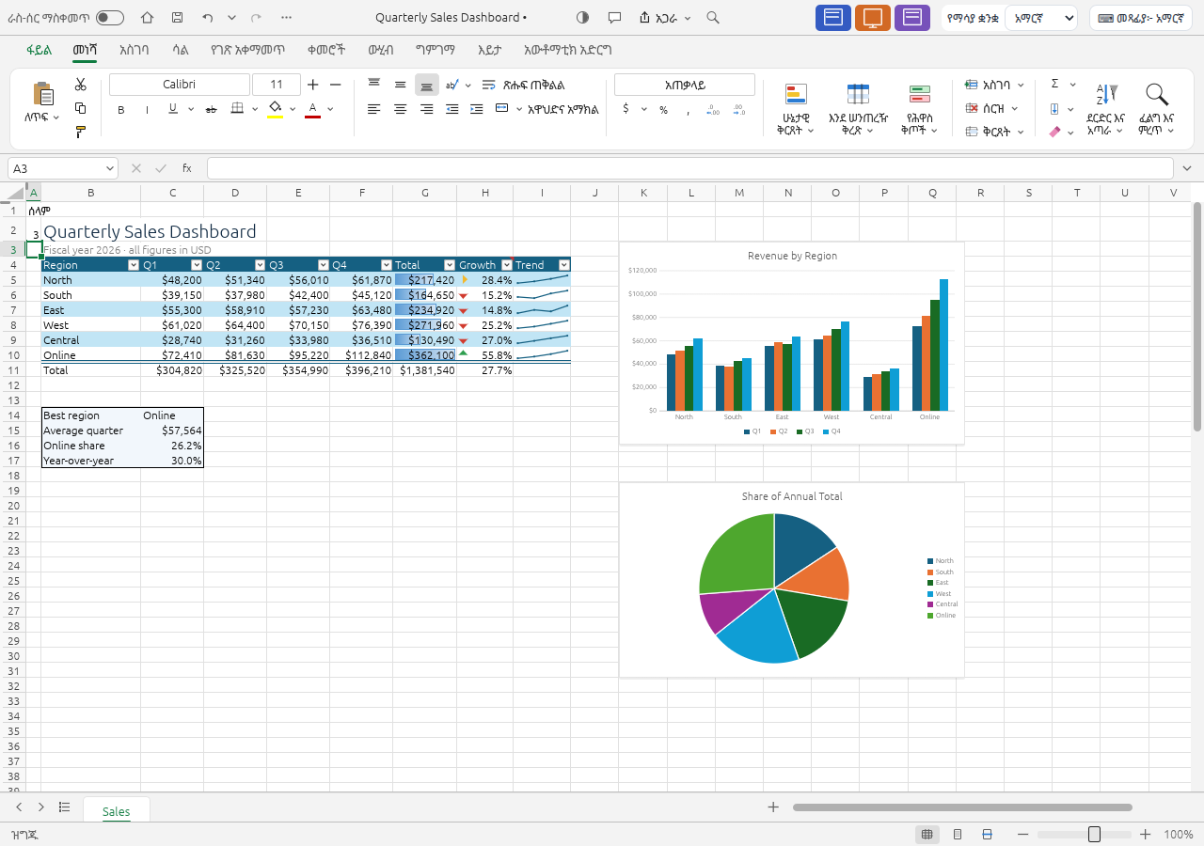This screenshot has width=1204, height=846.
Task: Toggle strikethrough formatting
Action: [x=211, y=109]
